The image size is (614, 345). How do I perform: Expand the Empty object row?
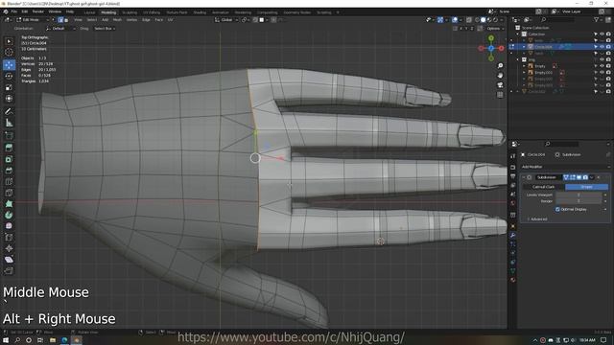pyautogui.click(x=524, y=66)
